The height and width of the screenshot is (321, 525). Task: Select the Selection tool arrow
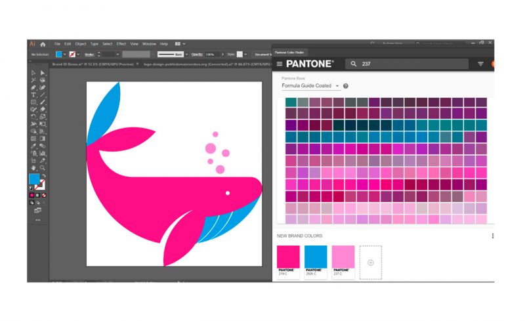[33, 73]
